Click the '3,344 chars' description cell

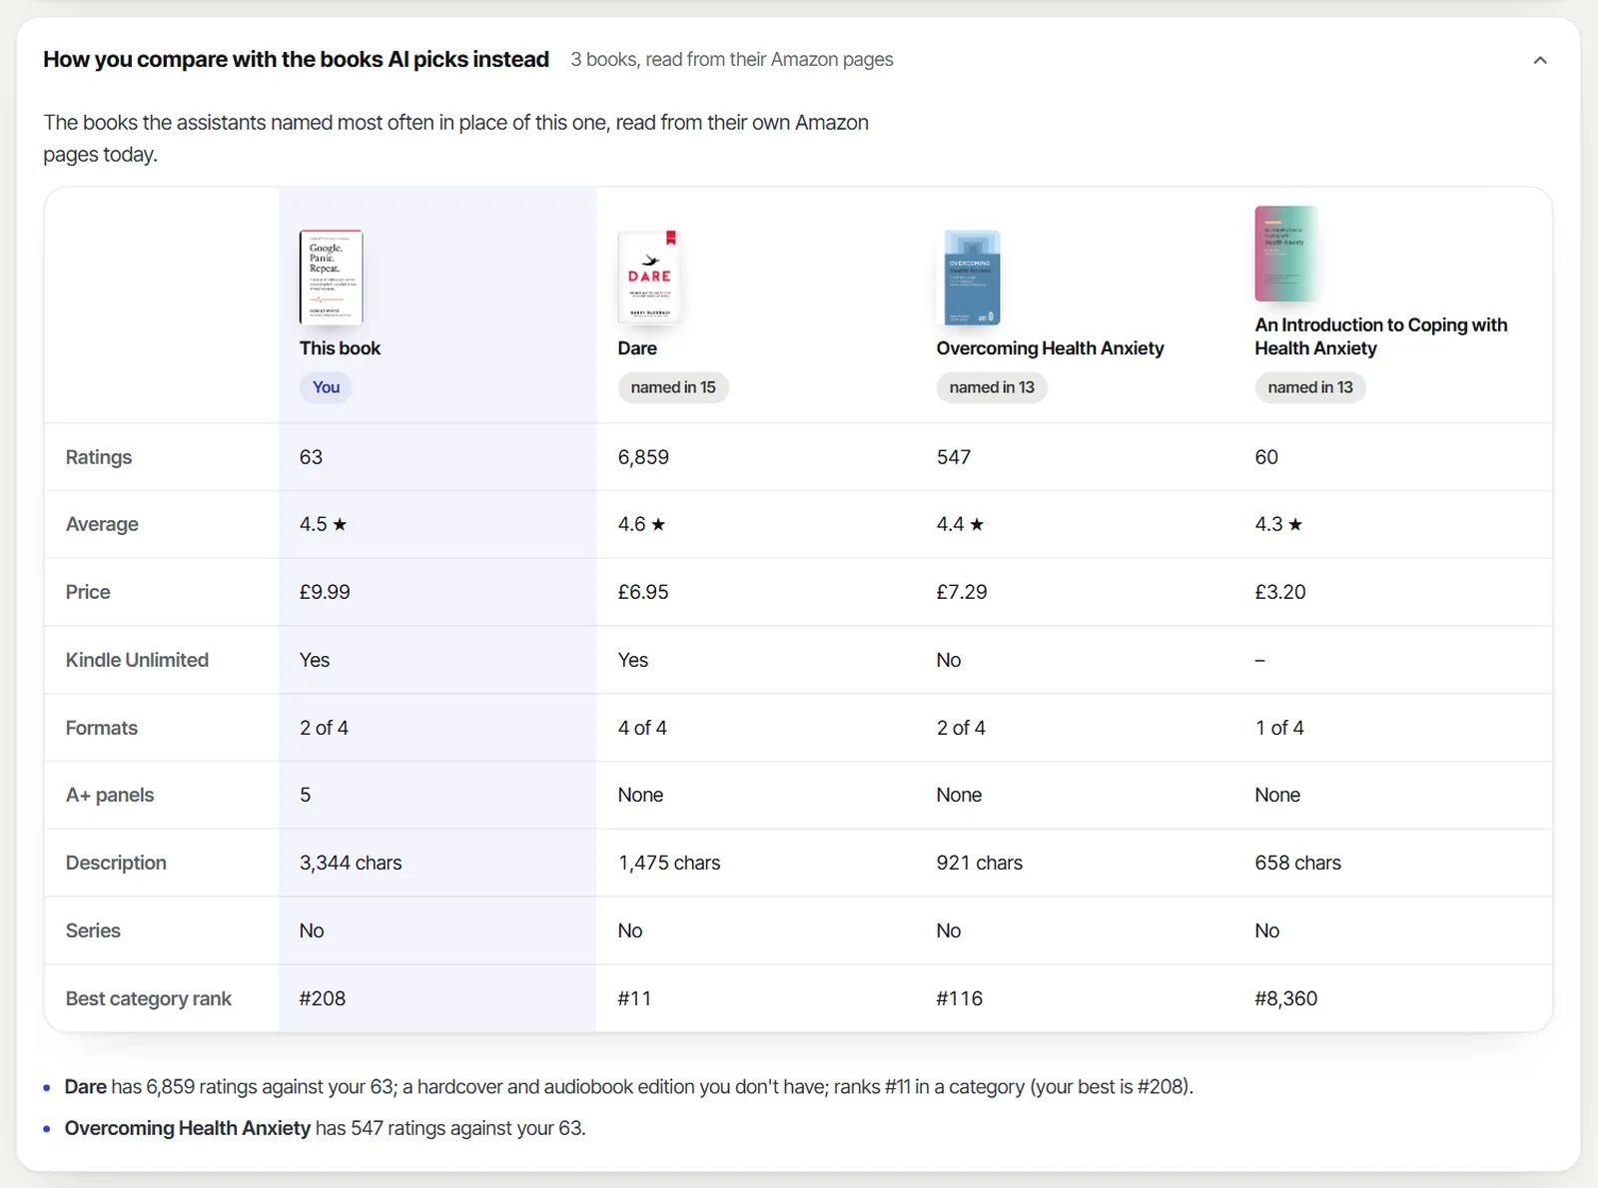pos(351,863)
